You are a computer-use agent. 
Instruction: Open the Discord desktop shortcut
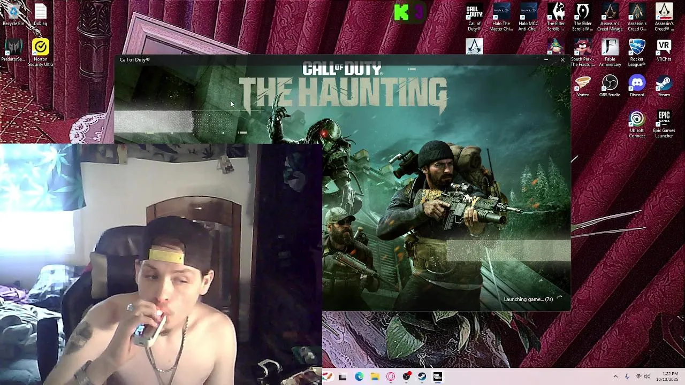(637, 86)
